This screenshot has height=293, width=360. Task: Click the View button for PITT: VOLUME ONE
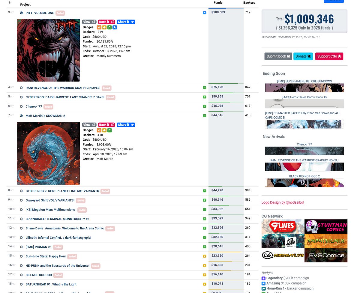89,22
